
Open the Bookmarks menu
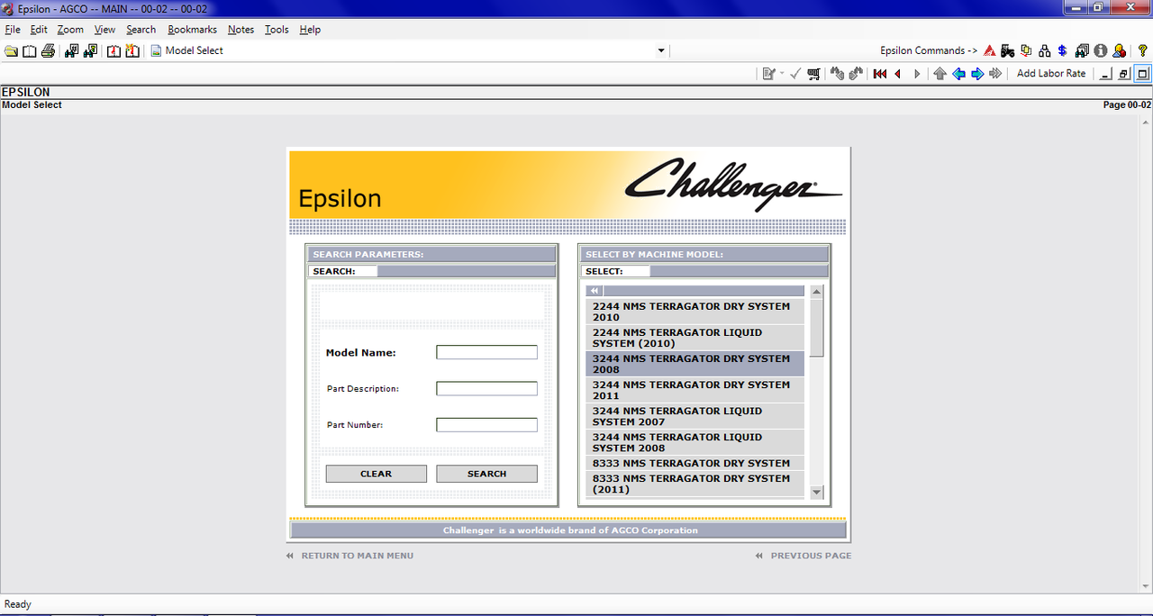click(192, 30)
